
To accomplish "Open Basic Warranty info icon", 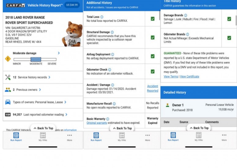I will tap(108, 119).
